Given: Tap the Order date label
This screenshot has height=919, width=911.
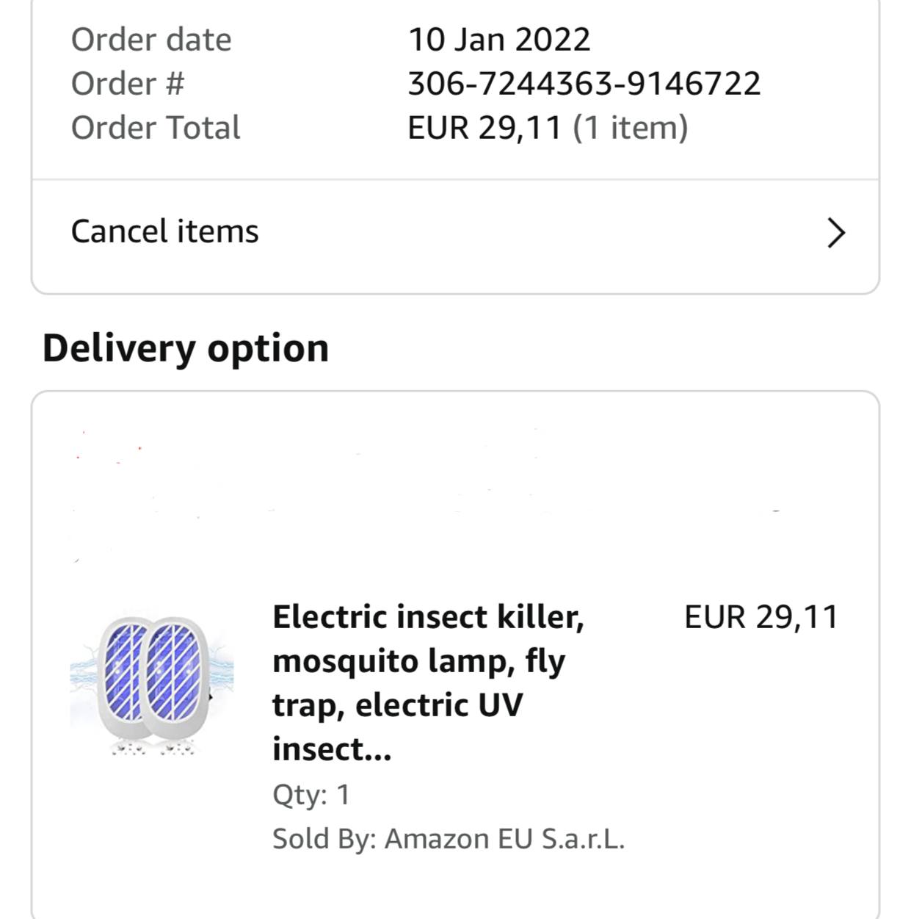Looking at the screenshot, I should (x=151, y=40).
